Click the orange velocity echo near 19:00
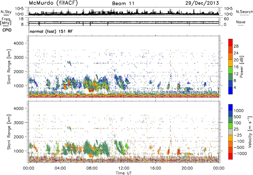253x175 pixels. (178, 152)
